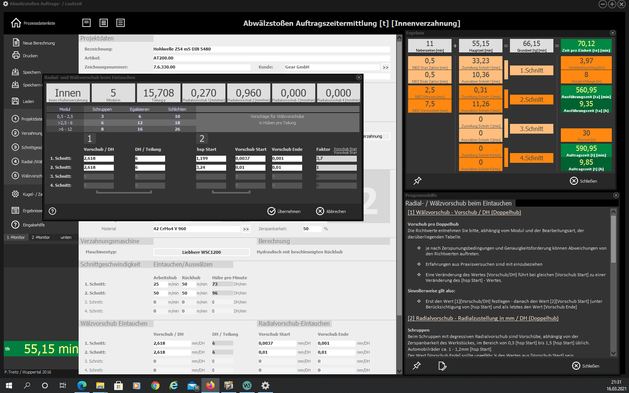Screen dimensions: 629x393
Task: Open the Kugel- gear settings icon
Action: click(x=15, y=194)
